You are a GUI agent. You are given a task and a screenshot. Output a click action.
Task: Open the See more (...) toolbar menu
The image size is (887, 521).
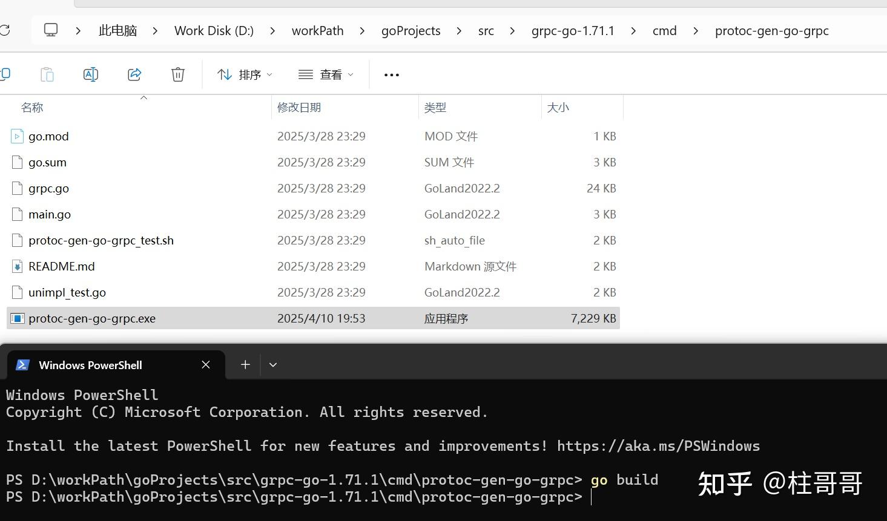click(x=391, y=74)
